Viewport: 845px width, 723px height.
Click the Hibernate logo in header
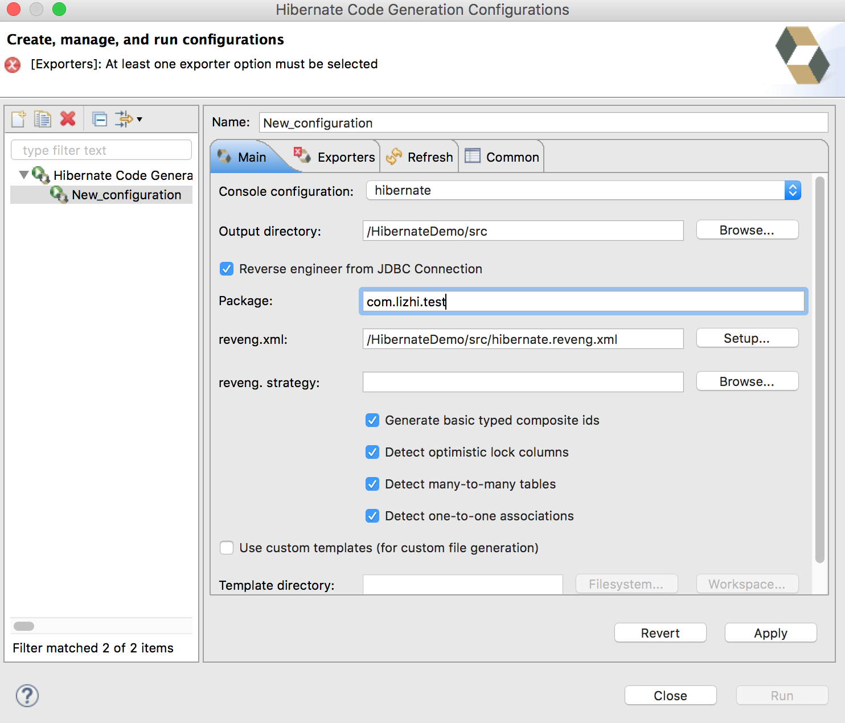[x=802, y=55]
